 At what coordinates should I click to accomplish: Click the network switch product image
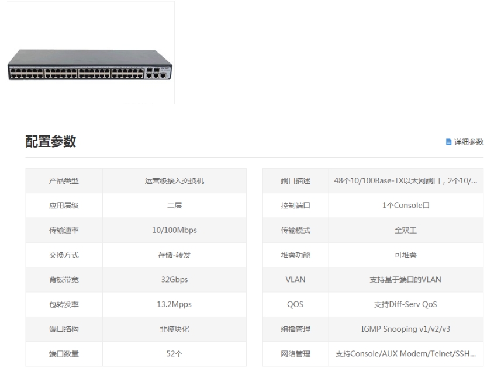point(90,64)
